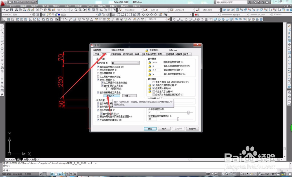This screenshot has height=177, width=292.
Task: Click the Undo arrow in quick access toolbar
Action: tap(22, 2)
